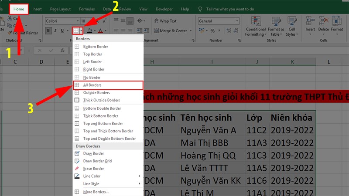Select Draw Border pencil icon

[77, 153]
